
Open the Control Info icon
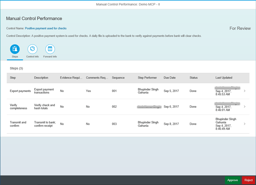32,49
